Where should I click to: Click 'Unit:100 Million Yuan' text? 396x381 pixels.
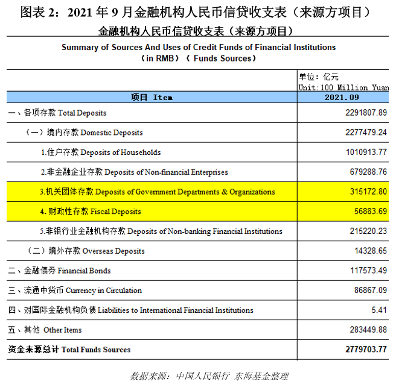(x=343, y=87)
